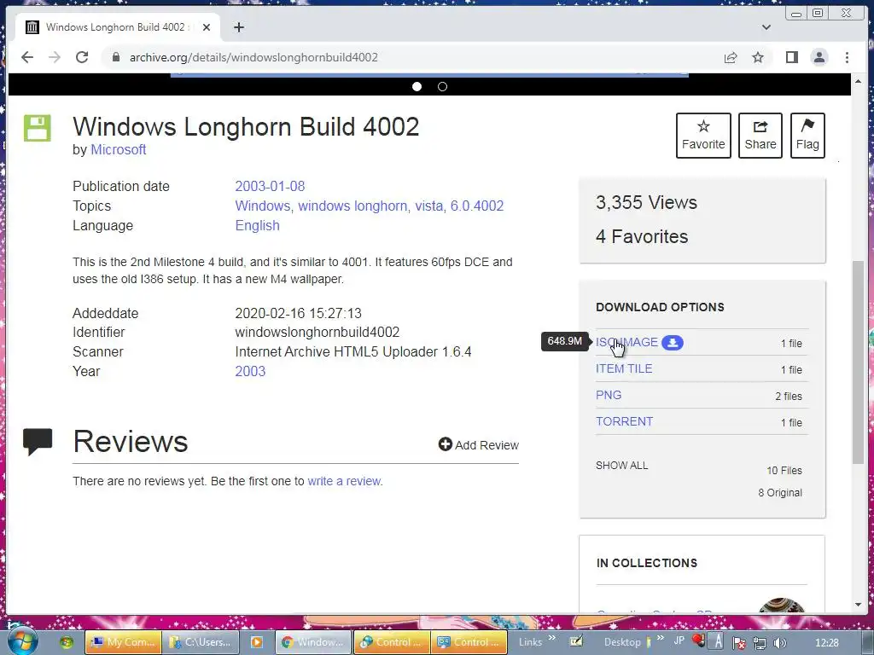Click the taskbar clock showing 12:28
The image size is (874, 655).
pos(826,642)
